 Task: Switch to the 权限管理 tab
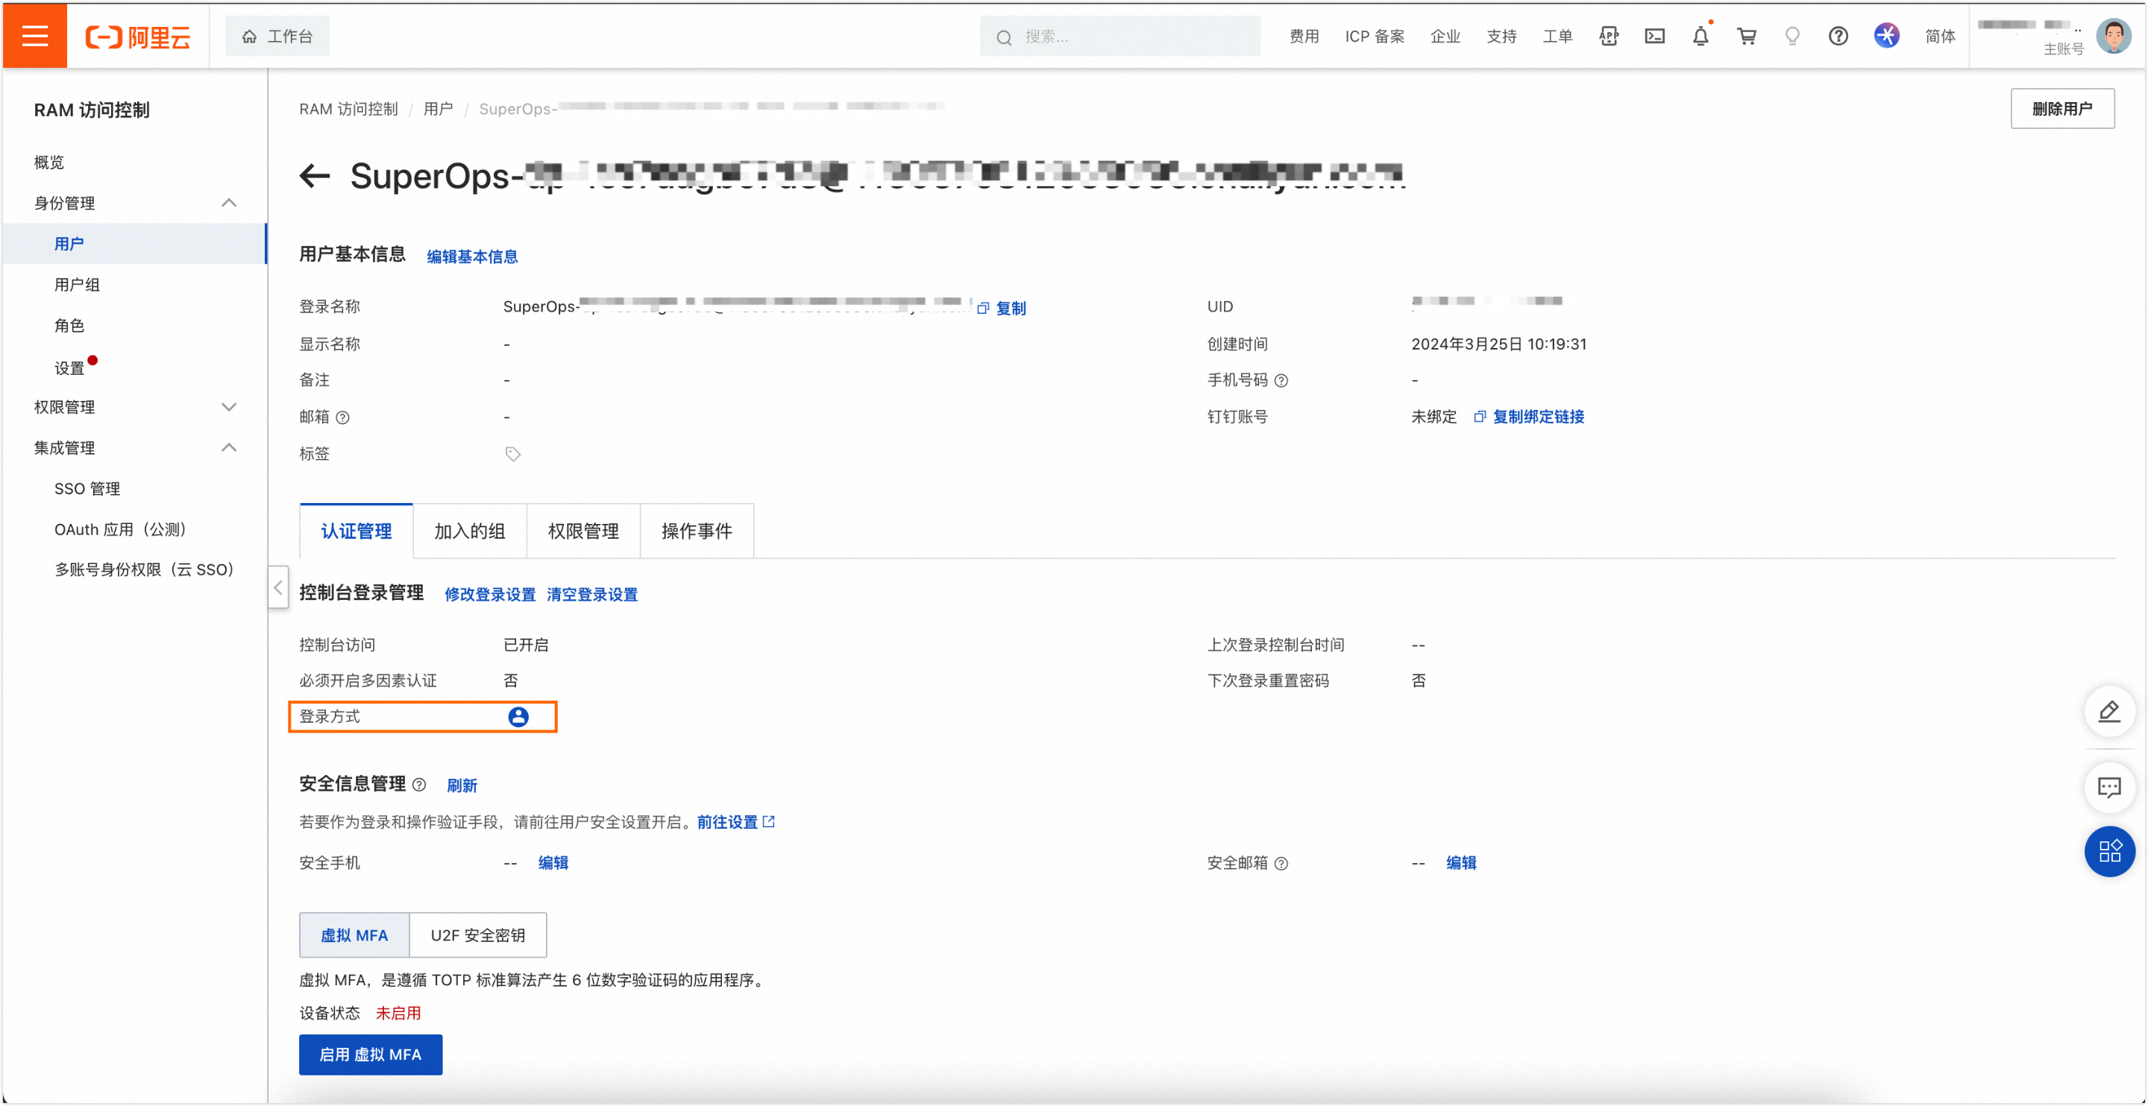point(582,531)
